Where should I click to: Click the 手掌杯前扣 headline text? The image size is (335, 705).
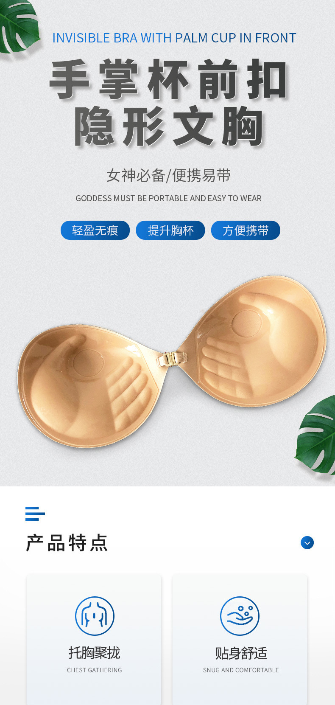tap(169, 79)
